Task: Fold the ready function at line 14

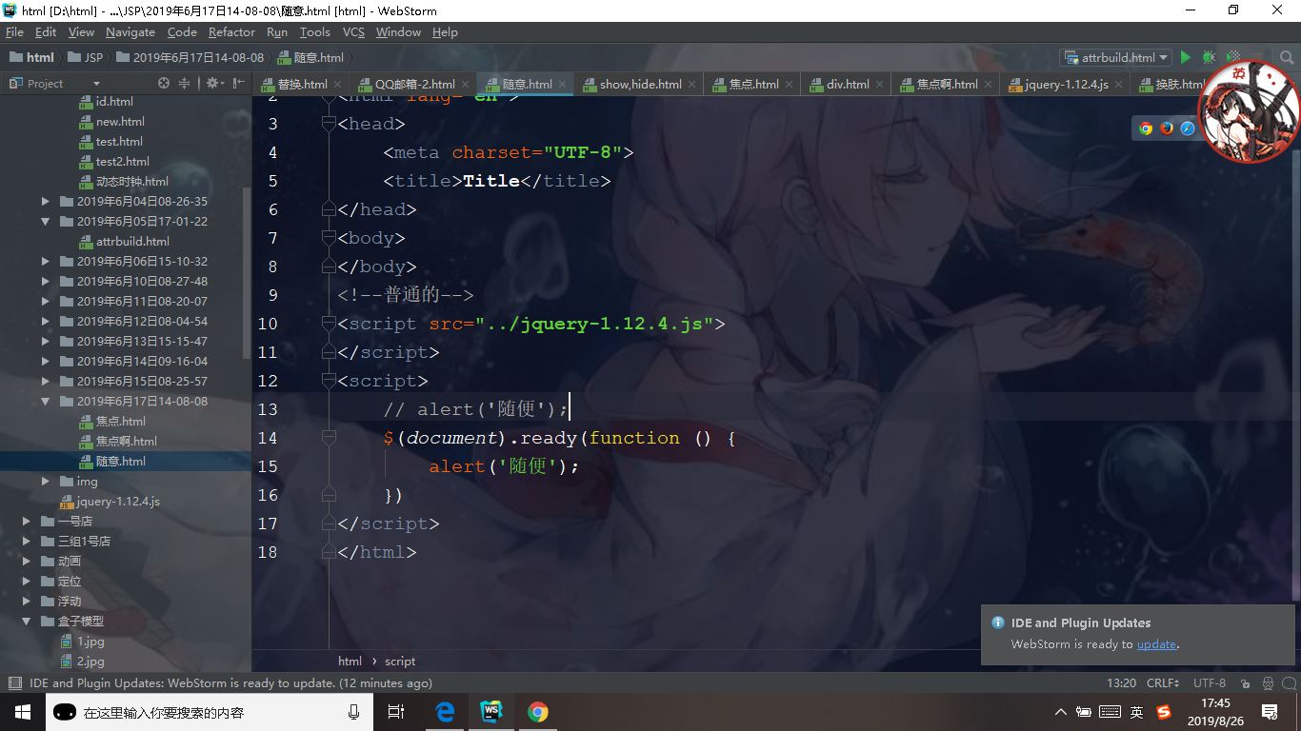Action: point(330,438)
